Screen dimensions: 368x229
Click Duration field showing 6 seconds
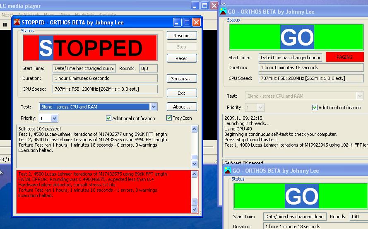click(105, 78)
